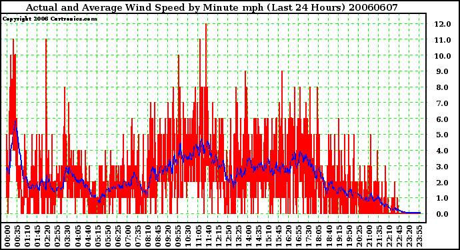Click the 07:35 time label
Screen dimensions: 460x250
[x=138, y=236]
